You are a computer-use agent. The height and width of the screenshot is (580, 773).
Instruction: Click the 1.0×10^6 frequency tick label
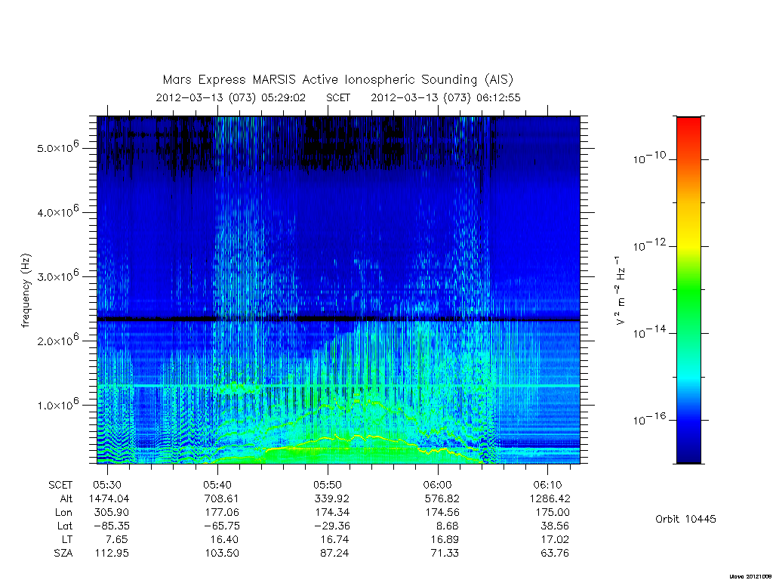pyautogui.click(x=57, y=405)
